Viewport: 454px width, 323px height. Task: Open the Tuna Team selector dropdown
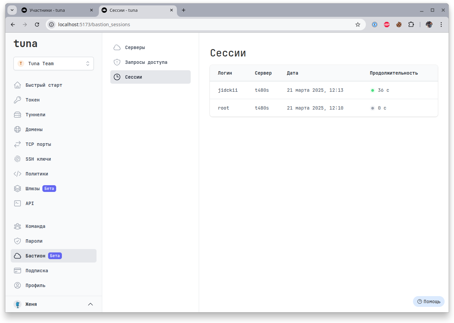53,64
